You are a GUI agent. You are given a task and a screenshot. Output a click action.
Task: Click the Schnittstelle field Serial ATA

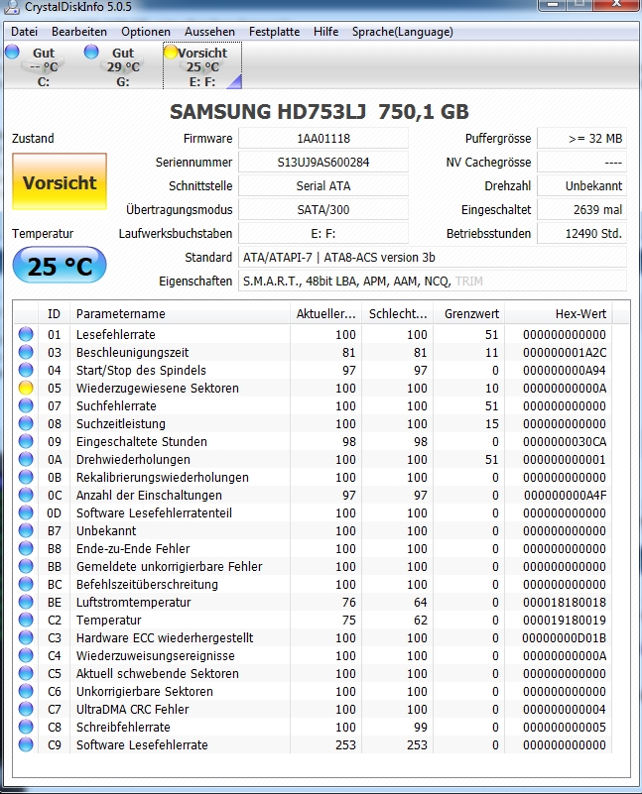click(323, 185)
